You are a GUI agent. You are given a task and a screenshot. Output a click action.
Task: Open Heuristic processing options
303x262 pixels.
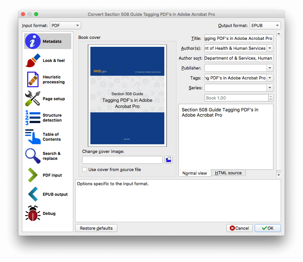(x=47, y=79)
